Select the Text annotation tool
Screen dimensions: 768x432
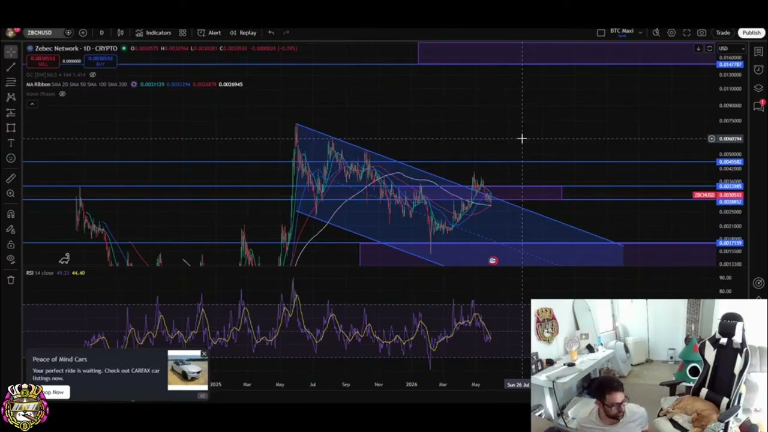point(11,143)
